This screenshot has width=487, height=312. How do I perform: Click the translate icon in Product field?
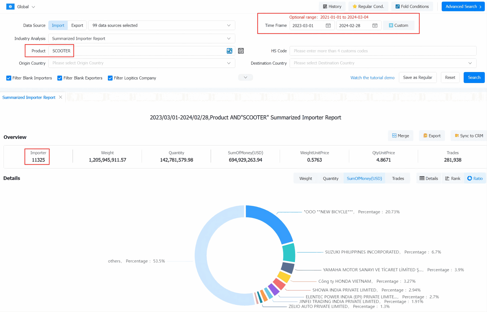[229, 51]
